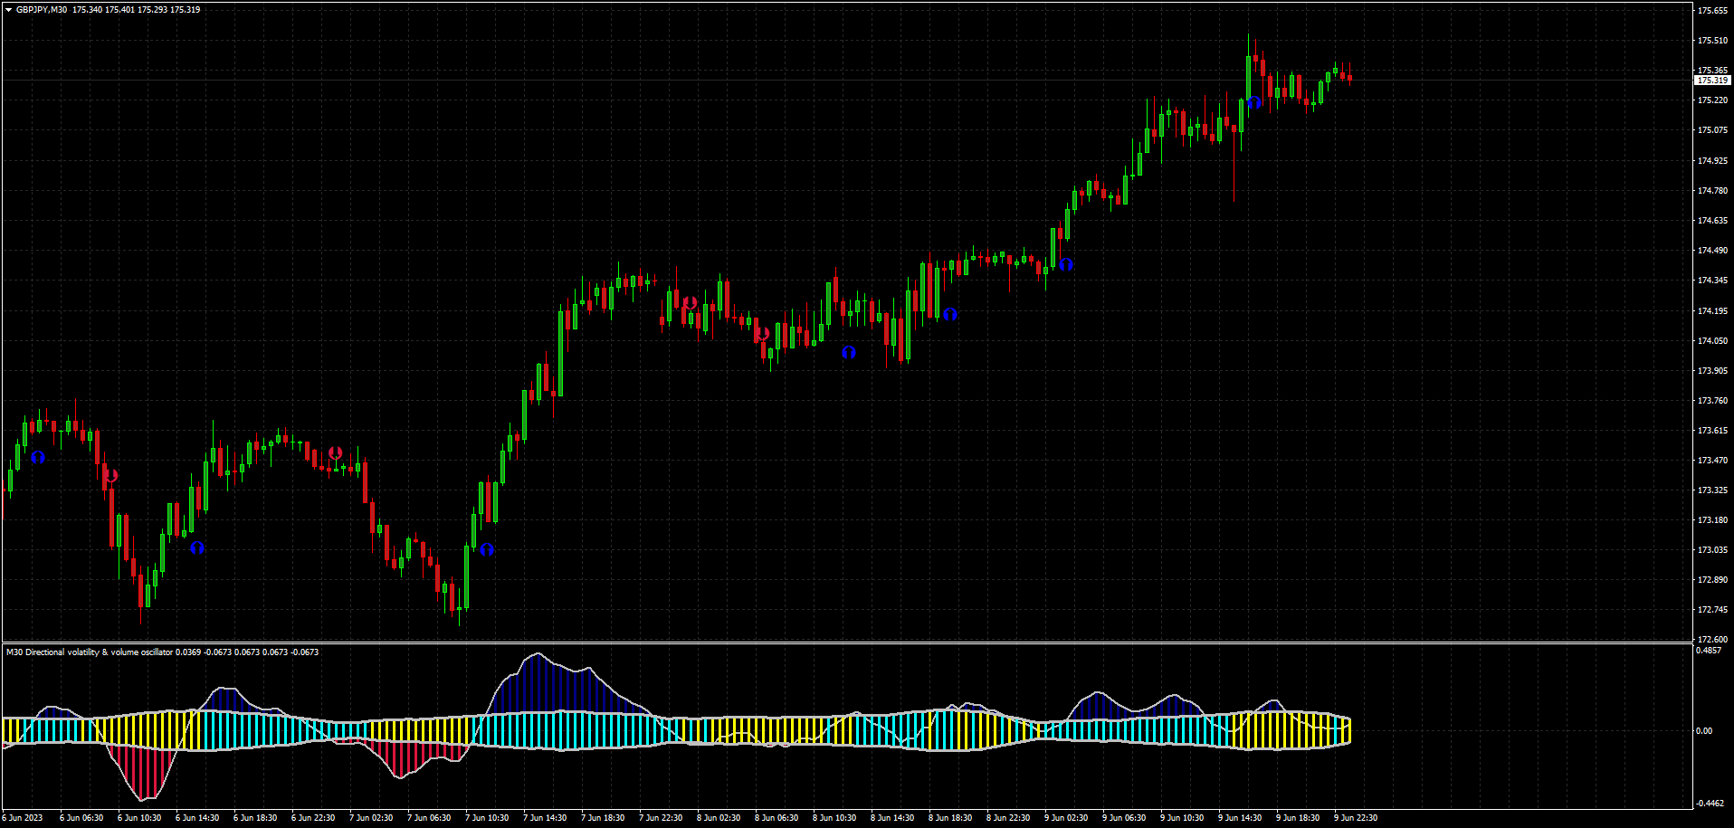The height and width of the screenshot is (828, 1734).
Task: Select the blue buy arrow at 9 Jun 02:30
Action: point(1066,265)
